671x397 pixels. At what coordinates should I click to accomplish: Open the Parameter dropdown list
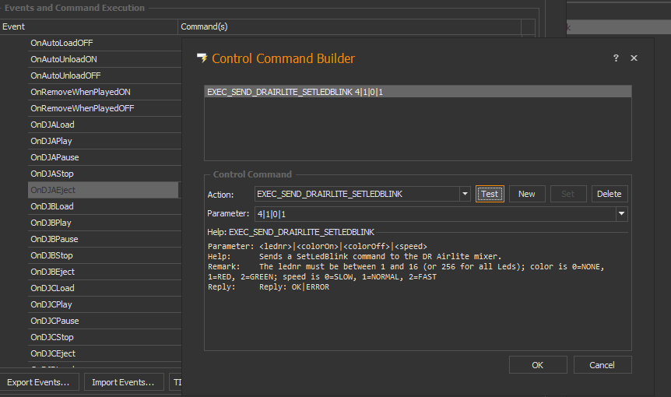621,213
